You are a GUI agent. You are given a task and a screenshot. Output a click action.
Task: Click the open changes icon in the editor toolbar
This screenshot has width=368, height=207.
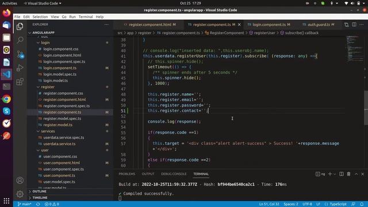[x=346, y=25]
